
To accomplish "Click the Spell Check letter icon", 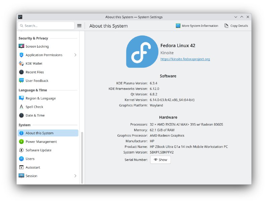I will click(21, 107).
